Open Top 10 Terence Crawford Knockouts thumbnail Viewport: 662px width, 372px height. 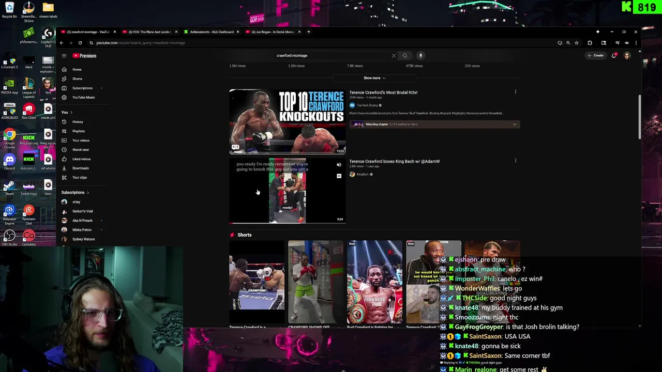click(x=287, y=121)
